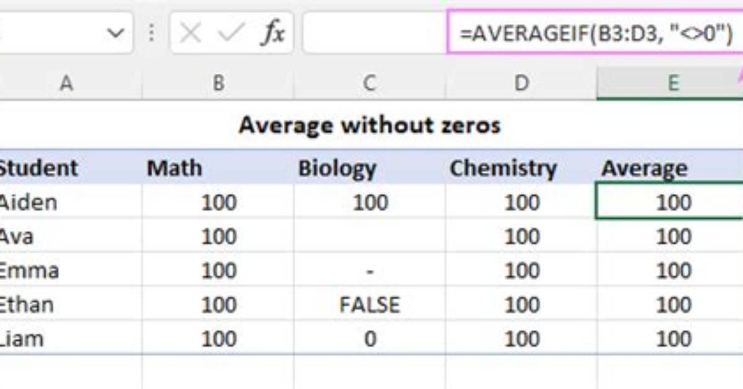This screenshot has height=389, width=743.
Task: Select the Math header cell
Action: [218, 168]
